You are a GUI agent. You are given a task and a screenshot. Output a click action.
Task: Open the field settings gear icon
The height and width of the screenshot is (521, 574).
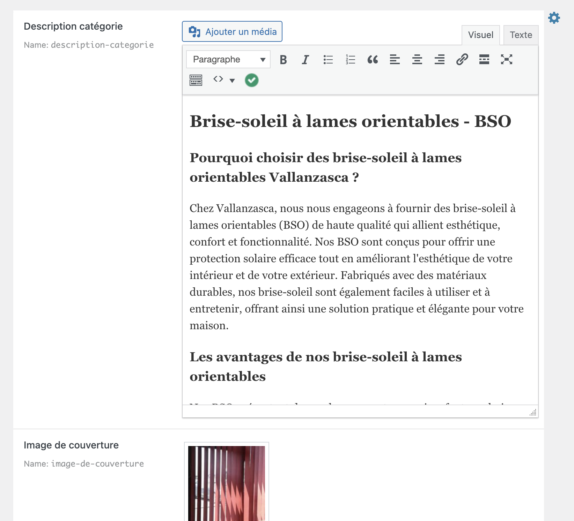554,18
